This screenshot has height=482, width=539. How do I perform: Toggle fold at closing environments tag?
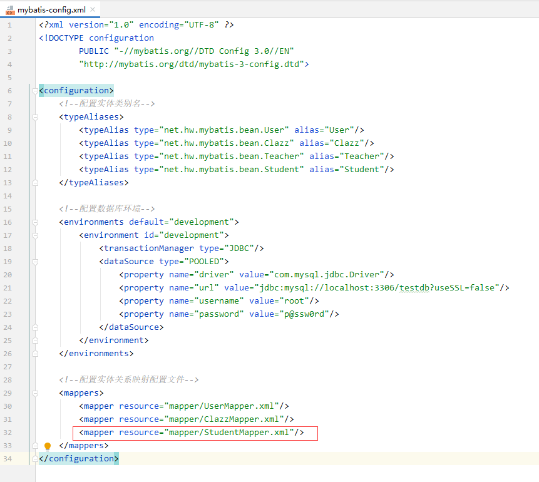35,354
